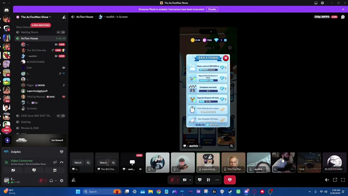Join the Waiting Room voice channel

pyautogui.click(x=41, y=32)
